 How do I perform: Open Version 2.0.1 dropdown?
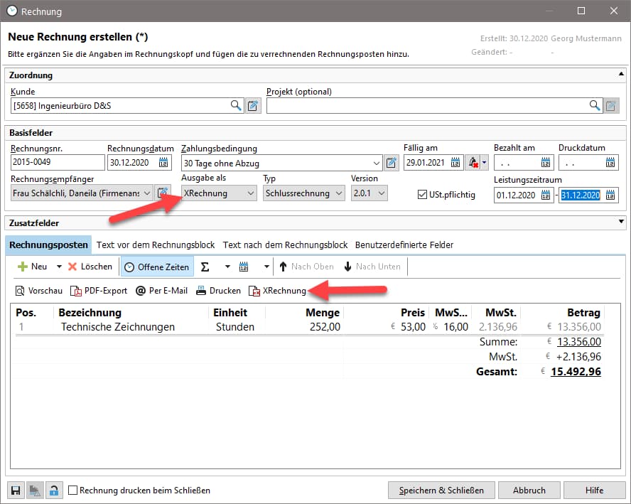pyautogui.click(x=382, y=193)
